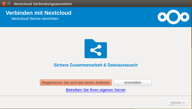
Task: Click the 'Nextcloud Server einrichten' subtitle
Action: click(x=35, y=19)
